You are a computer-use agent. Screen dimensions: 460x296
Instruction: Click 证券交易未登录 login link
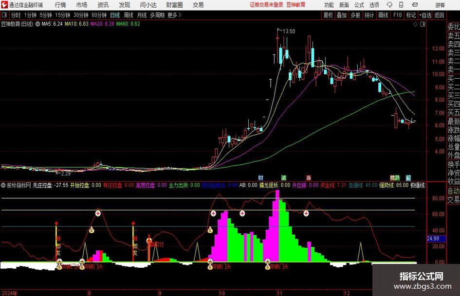coord(266,5)
